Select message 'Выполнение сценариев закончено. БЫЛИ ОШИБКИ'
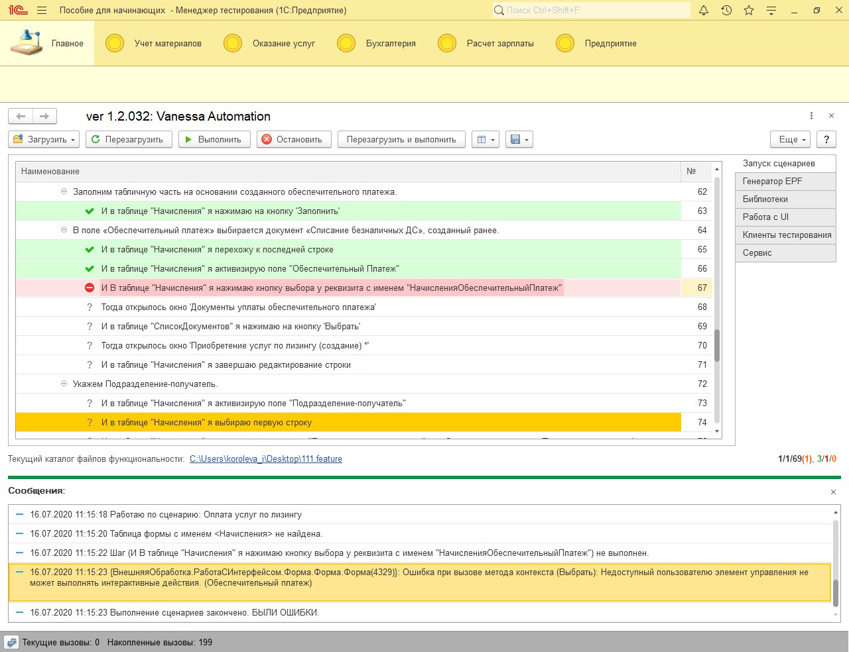 point(420,612)
